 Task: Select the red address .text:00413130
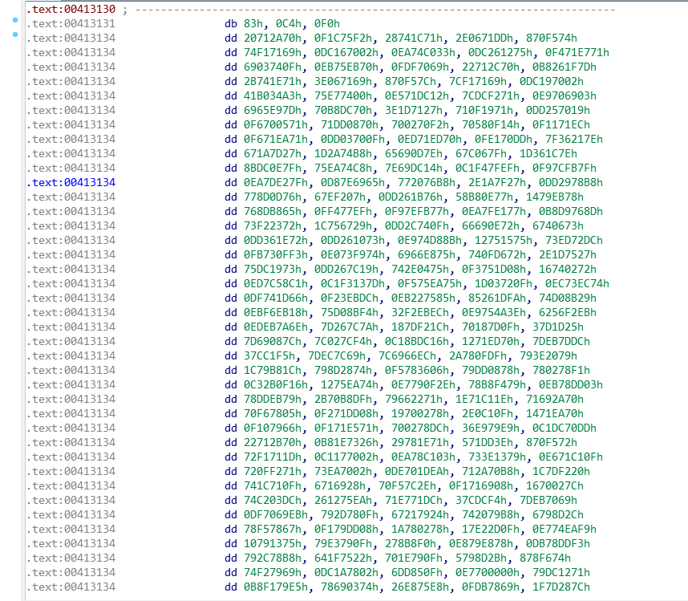pyautogui.click(x=71, y=9)
